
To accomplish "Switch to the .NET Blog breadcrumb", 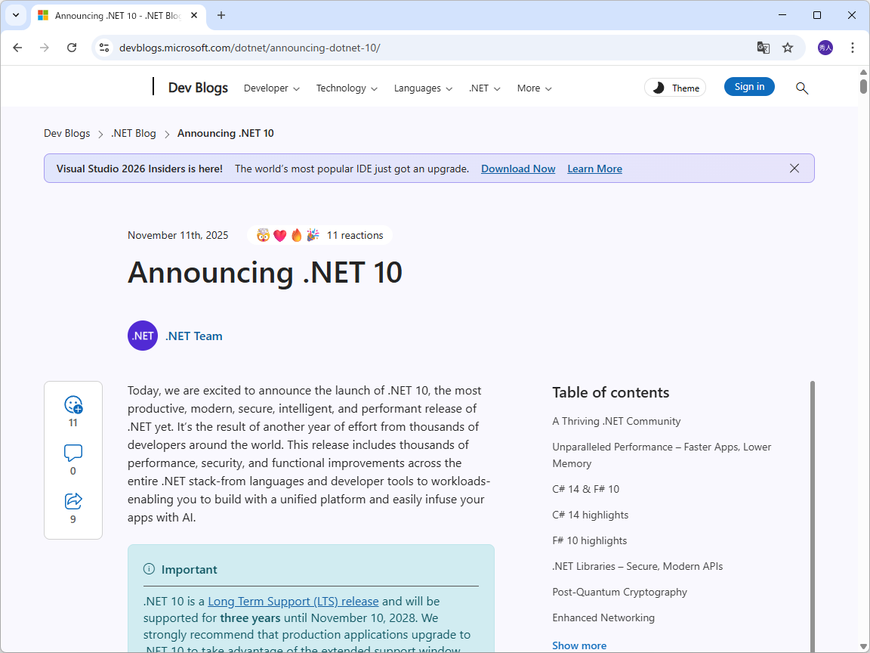I will 134,133.
